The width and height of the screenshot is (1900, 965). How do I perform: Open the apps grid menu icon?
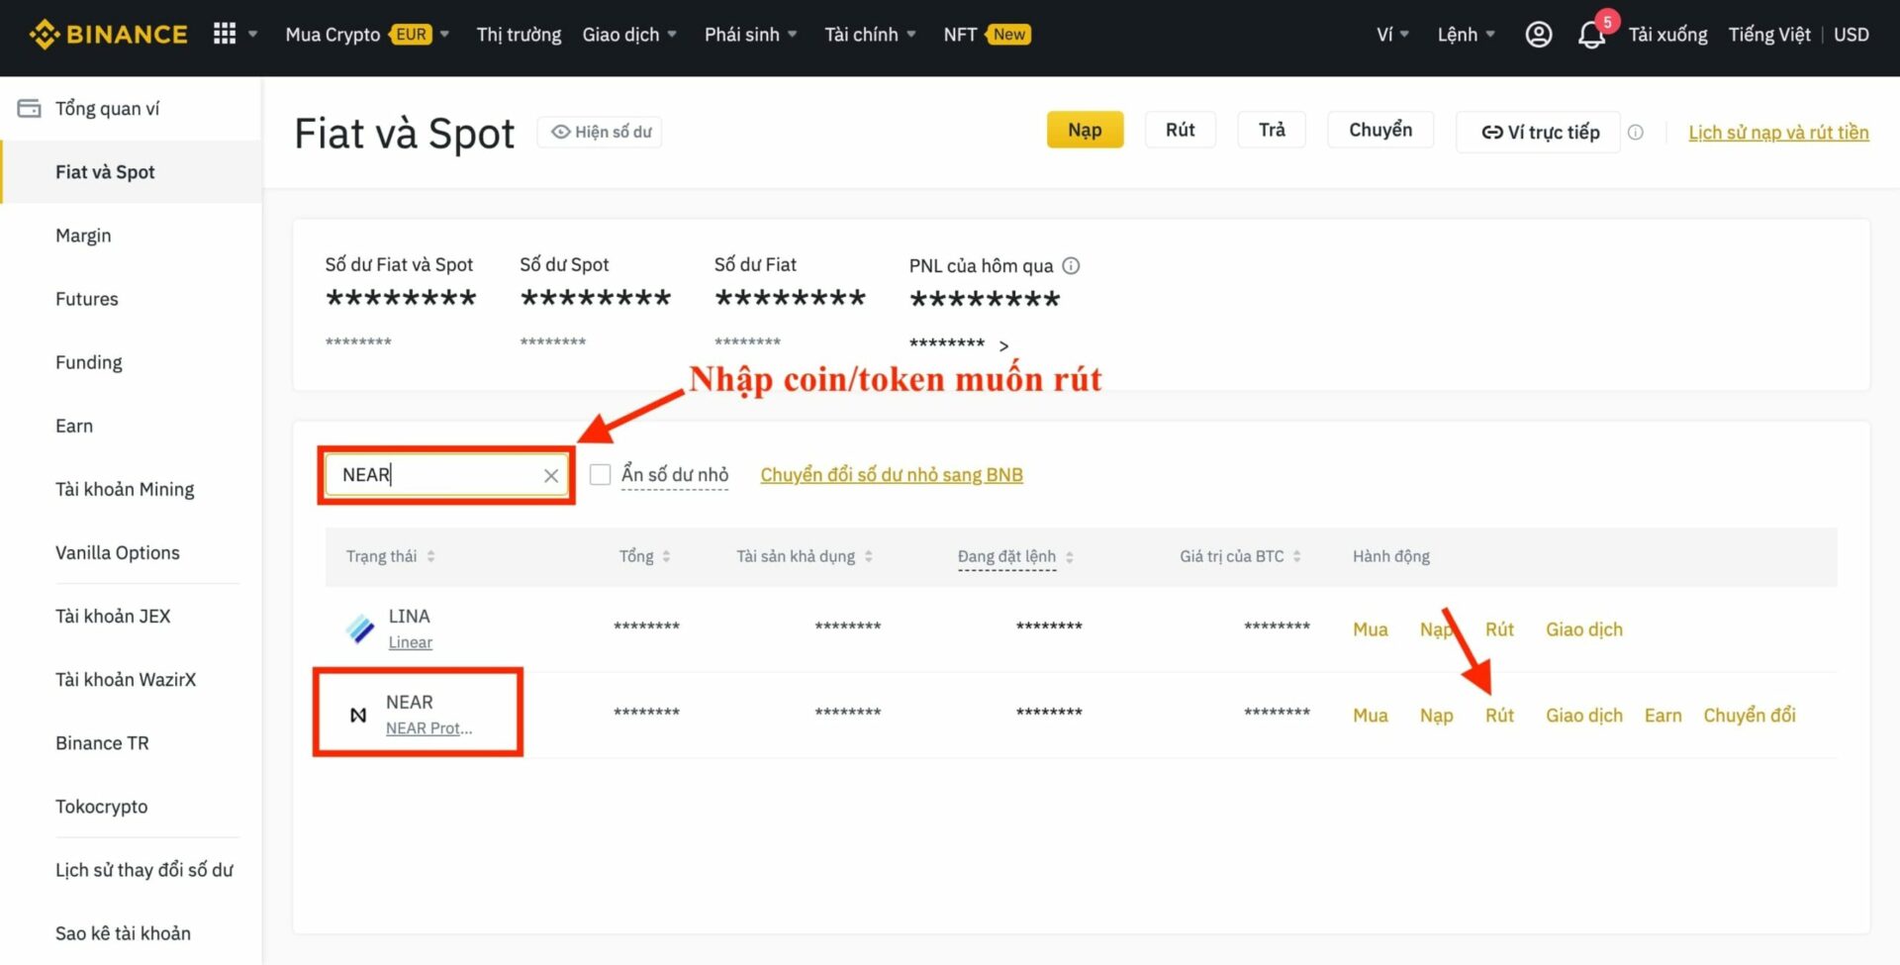click(225, 35)
